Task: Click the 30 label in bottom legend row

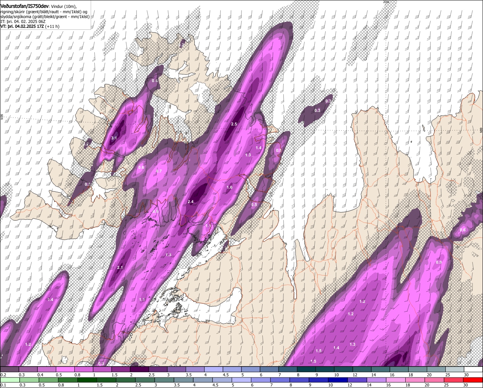Action: [466, 385]
